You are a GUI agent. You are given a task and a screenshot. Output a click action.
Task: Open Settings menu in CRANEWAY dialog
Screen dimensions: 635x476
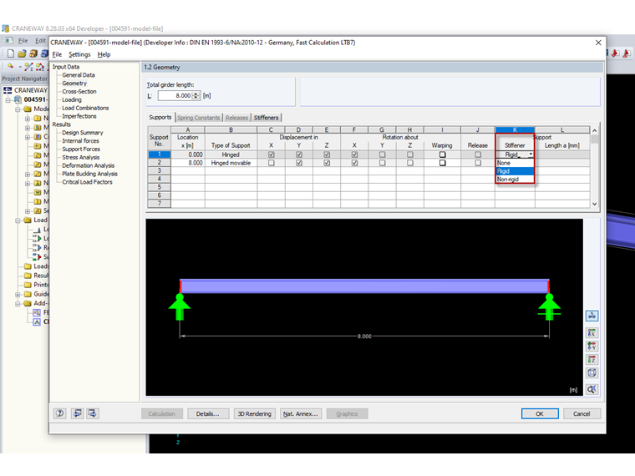click(x=79, y=54)
